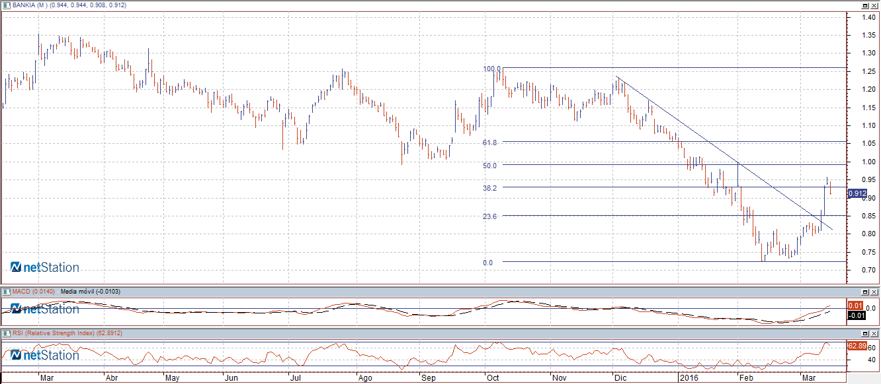Click the 0.912 current price marker
881x384 pixels.
click(857, 193)
